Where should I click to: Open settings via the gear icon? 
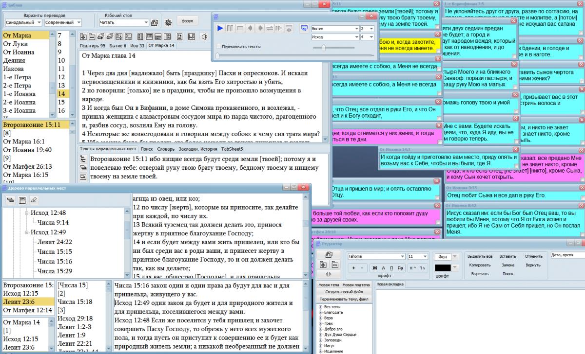point(168,22)
